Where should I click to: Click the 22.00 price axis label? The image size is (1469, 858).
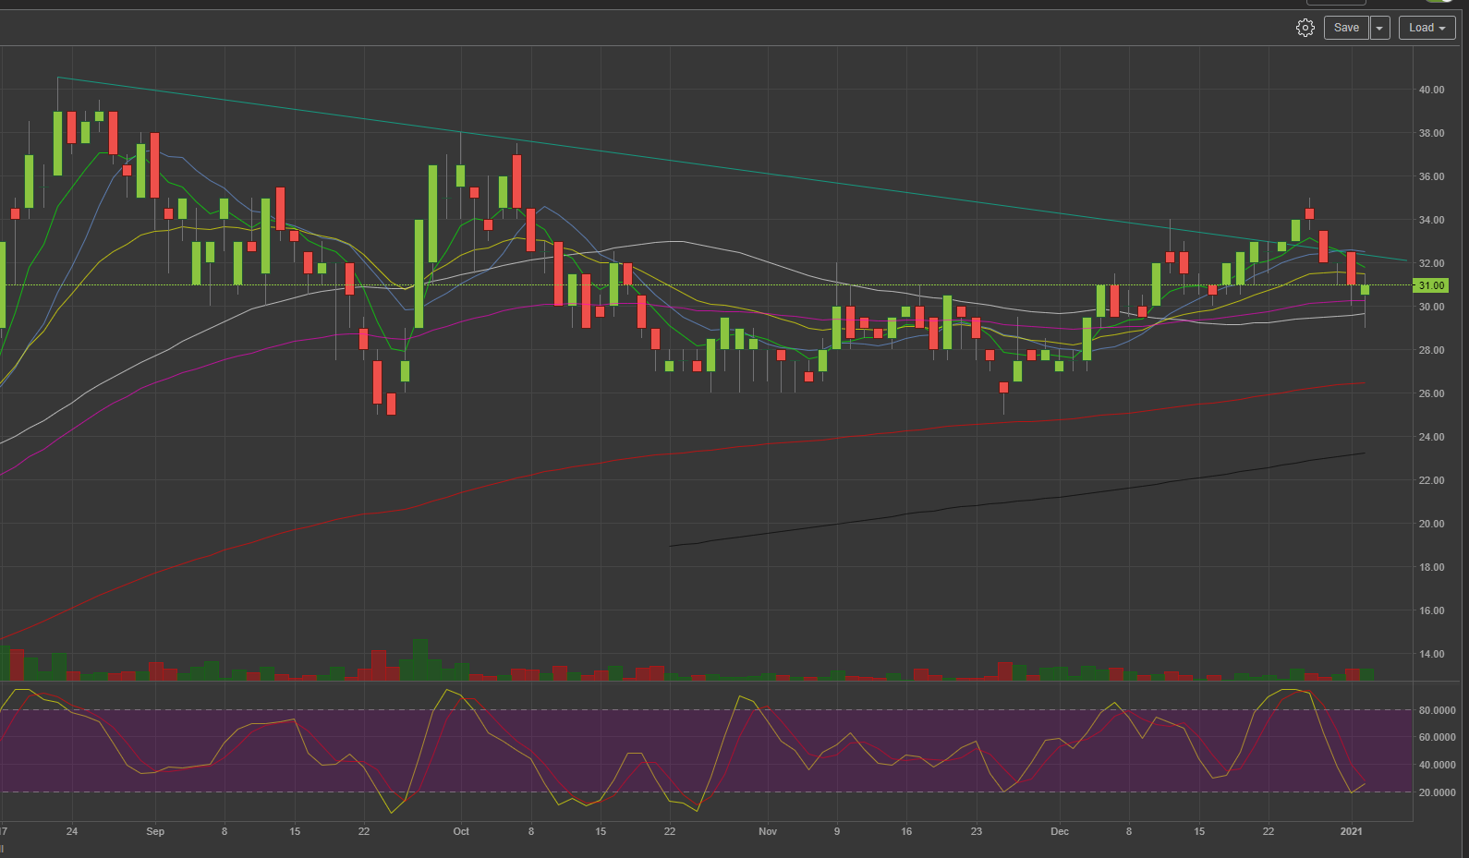coord(1431,480)
